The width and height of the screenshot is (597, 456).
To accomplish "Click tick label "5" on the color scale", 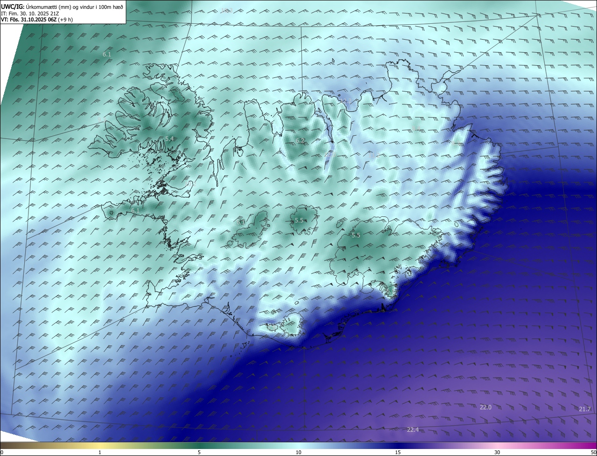I will click(199, 453).
